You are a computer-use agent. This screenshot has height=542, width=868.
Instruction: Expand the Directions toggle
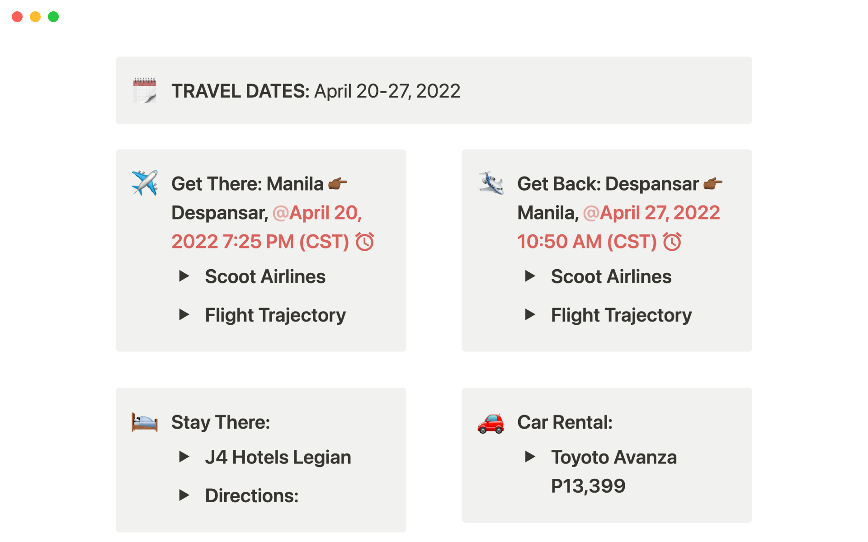coord(184,495)
